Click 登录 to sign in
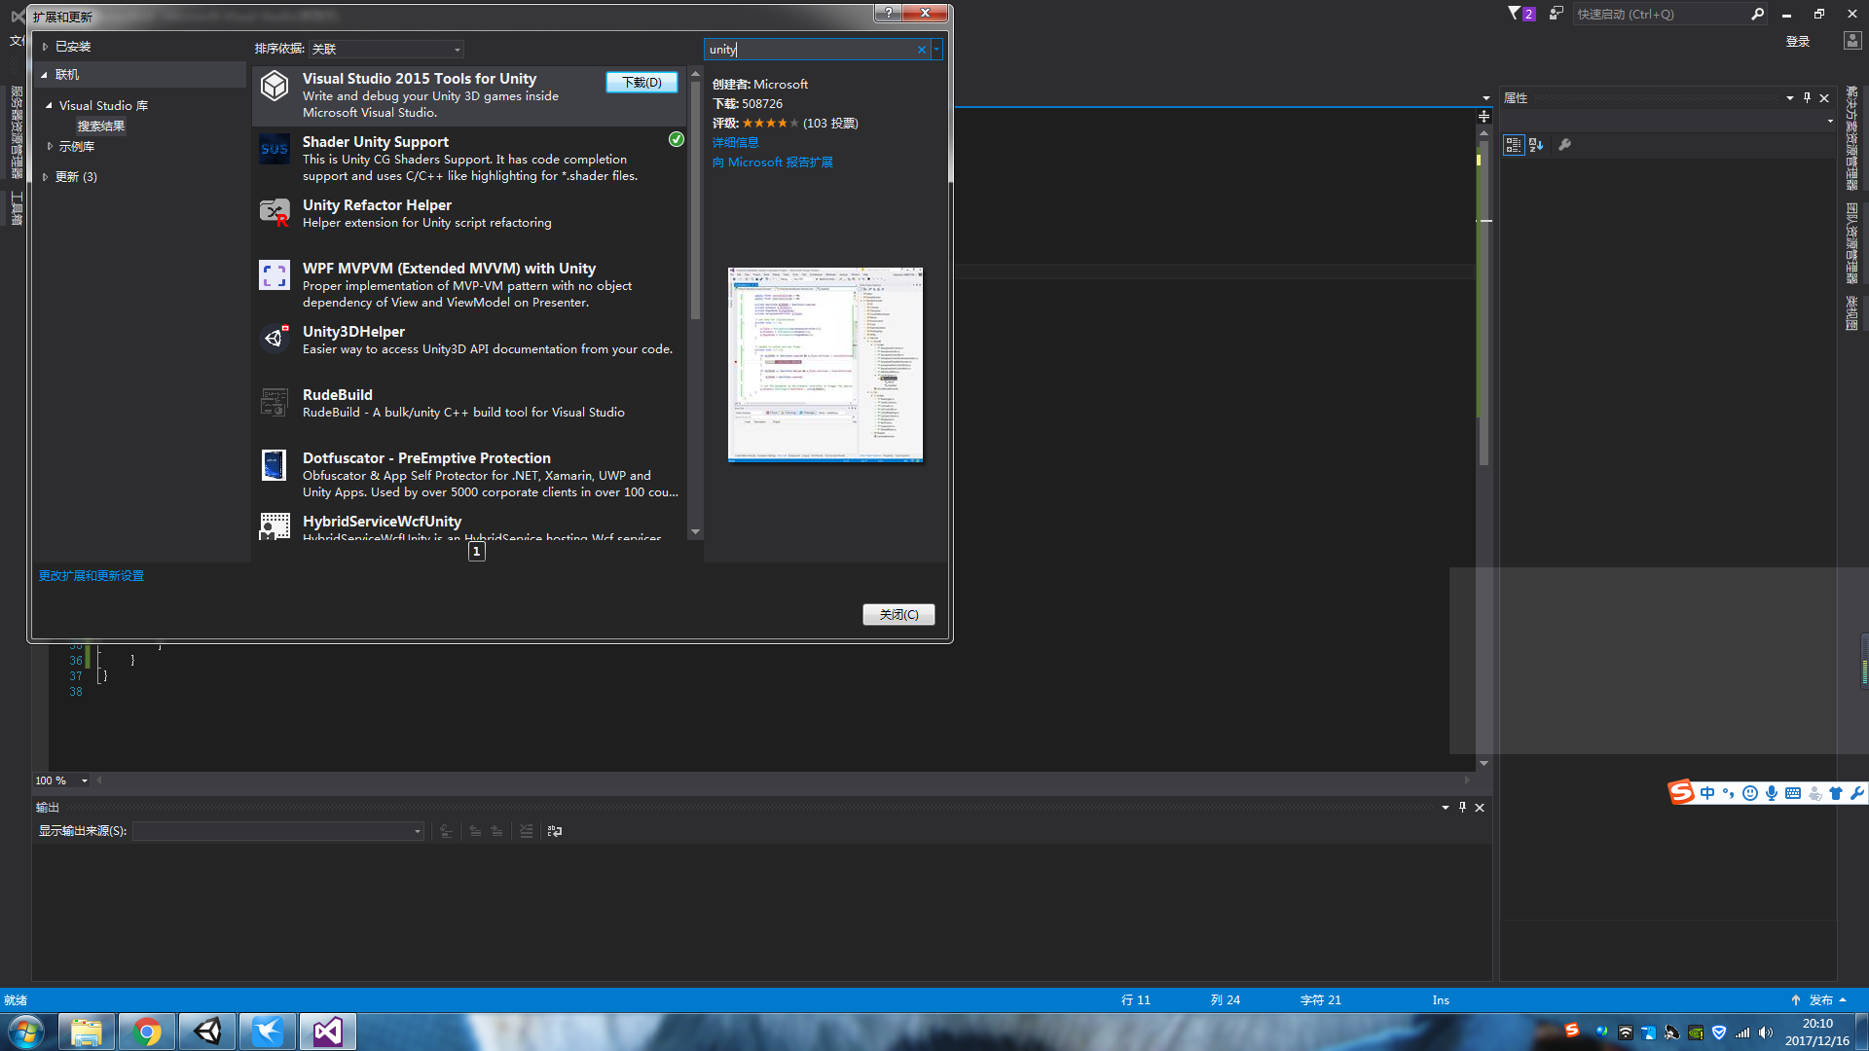The image size is (1869, 1051). pos(1798,42)
